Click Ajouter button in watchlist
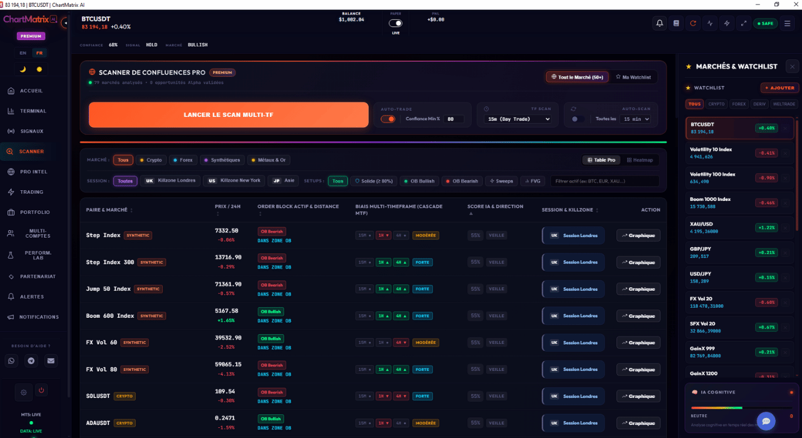 point(779,88)
